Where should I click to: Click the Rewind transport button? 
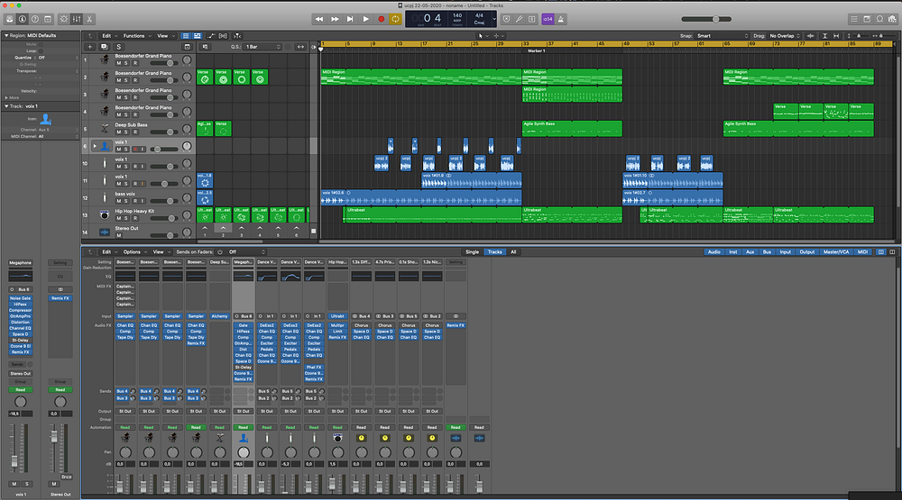[x=320, y=18]
